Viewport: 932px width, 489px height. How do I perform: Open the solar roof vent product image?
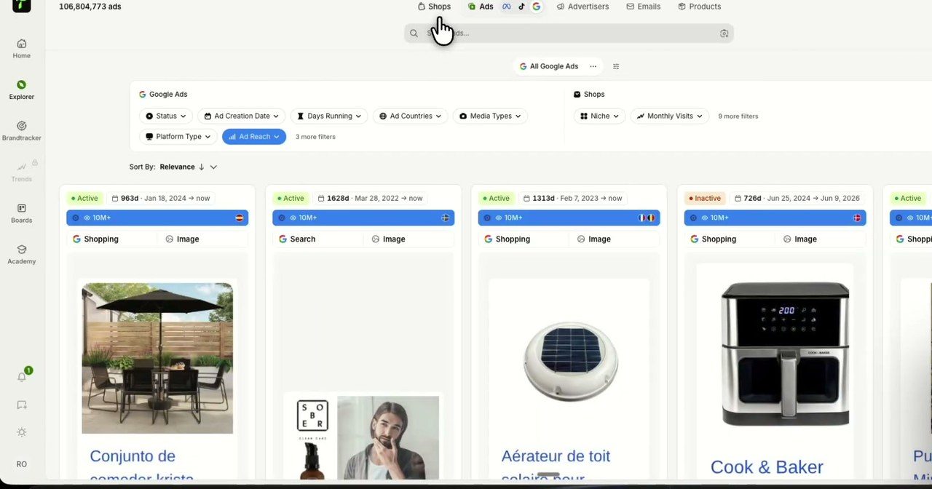click(569, 362)
